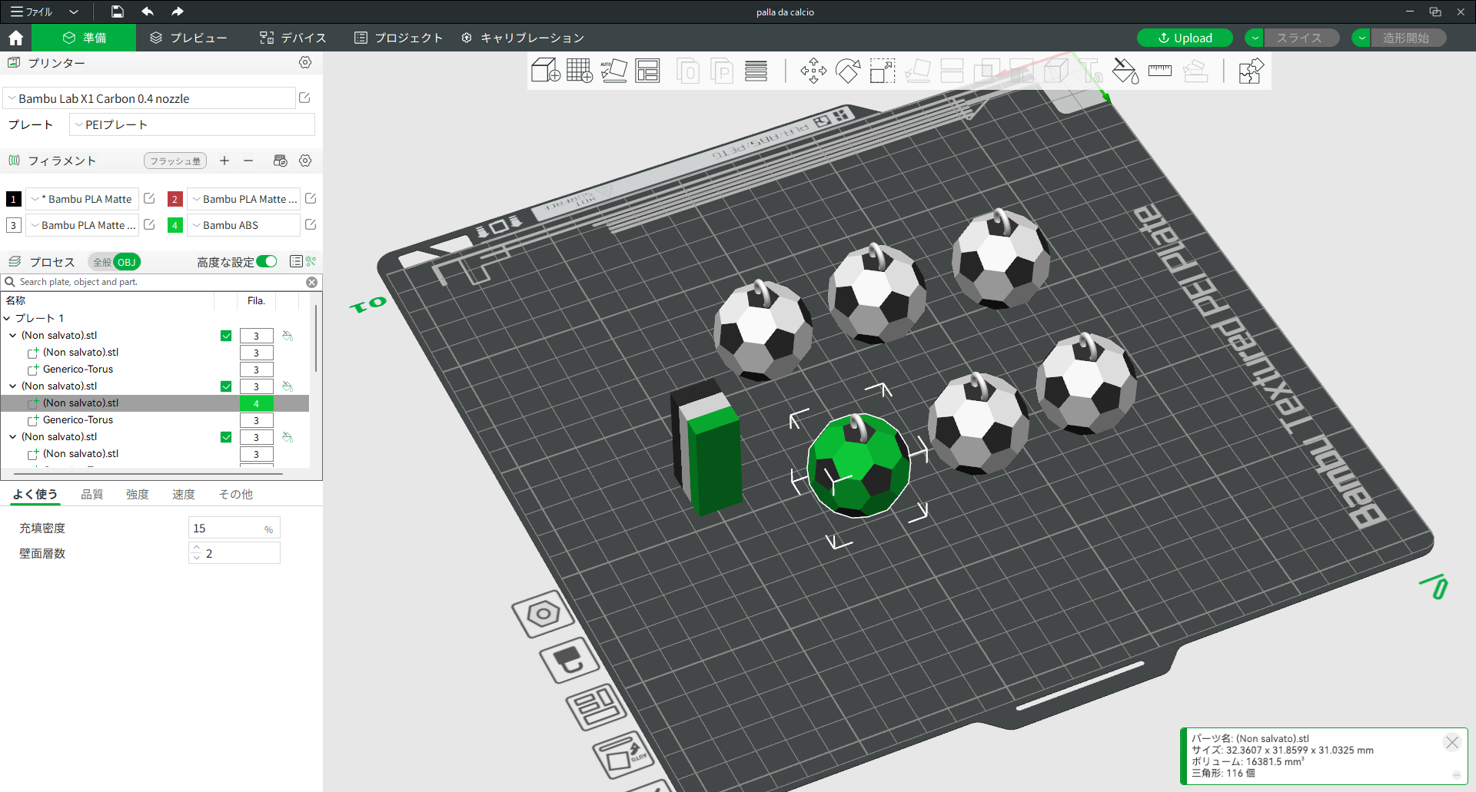
Task: Click the red filament 2 color swatch
Action: click(175, 199)
